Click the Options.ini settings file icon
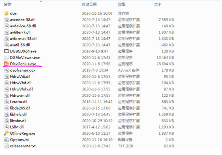Viewport: 222px width, 155px height. [x=6, y=139]
